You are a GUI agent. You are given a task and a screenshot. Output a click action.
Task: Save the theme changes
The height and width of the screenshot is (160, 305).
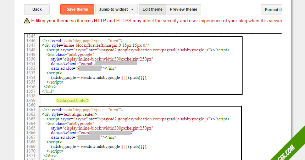[x=77, y=9]
